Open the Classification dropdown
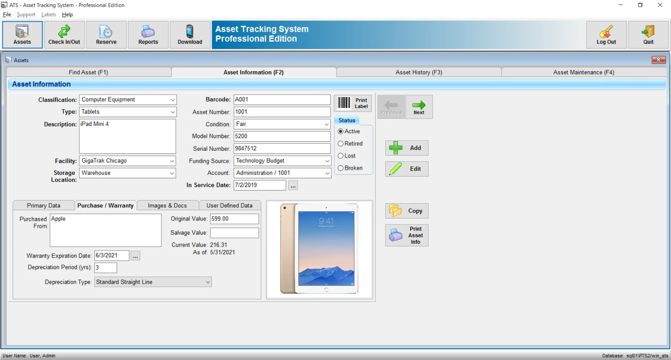This screenshot has width=671, height=360. click(173, 100)
